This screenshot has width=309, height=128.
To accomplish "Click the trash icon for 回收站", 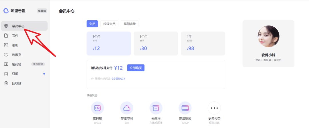I will pyautogui.click(x=6, y=83).
